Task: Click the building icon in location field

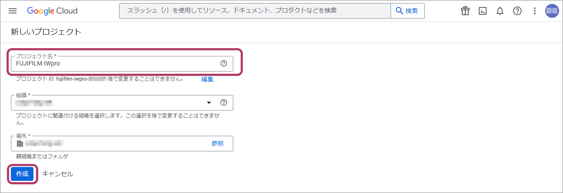Action: tap(20, 144)
